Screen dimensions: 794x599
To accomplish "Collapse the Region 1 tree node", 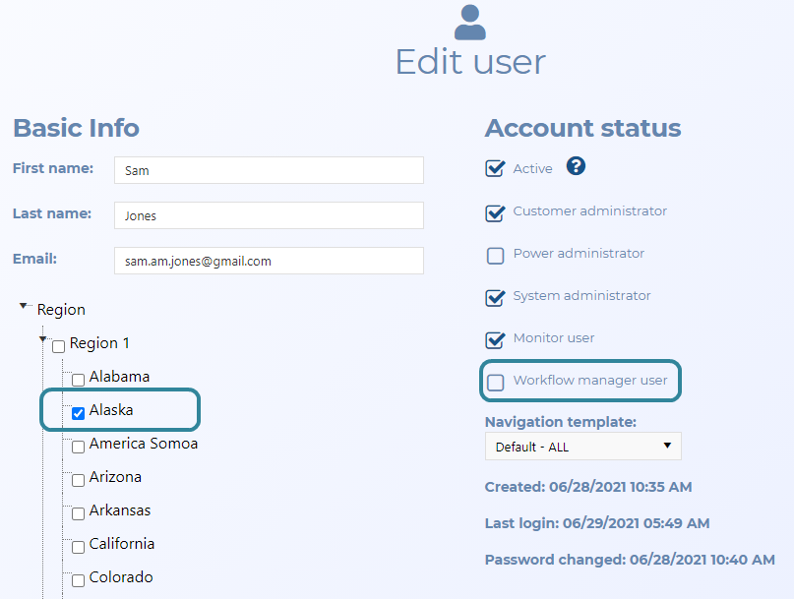I will tap(42, 340).
